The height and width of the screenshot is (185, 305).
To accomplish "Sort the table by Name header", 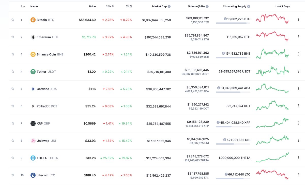I will tap(34, 7).
